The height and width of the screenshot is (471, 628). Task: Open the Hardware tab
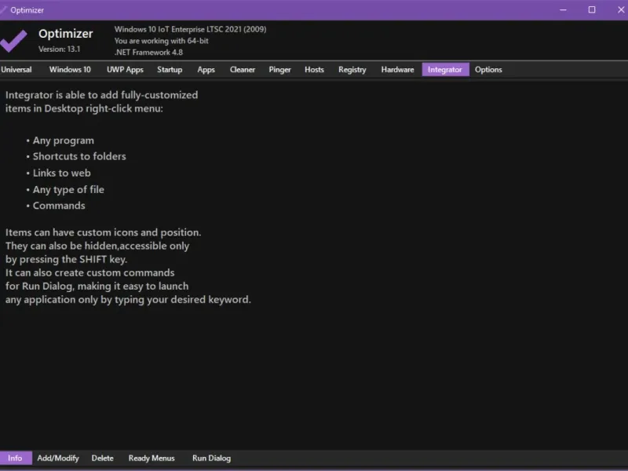[x=398, y=70]
